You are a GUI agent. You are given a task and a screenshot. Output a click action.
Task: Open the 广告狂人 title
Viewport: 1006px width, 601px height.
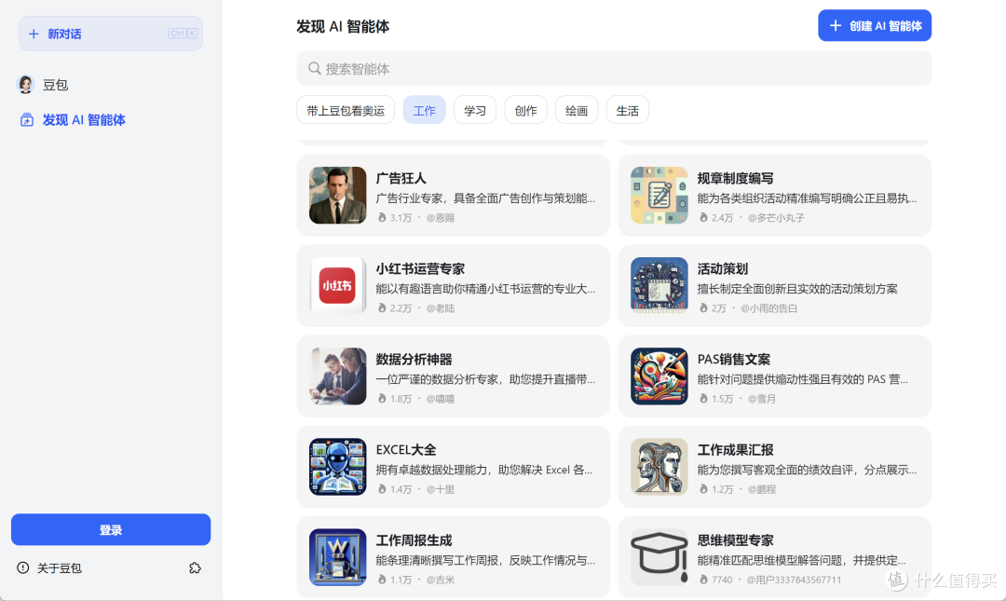(401, 178)
